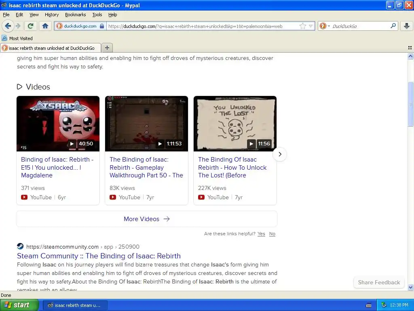Click the browser Back arrow button
This screenshot has width=414, height=311.
[8, 26]
